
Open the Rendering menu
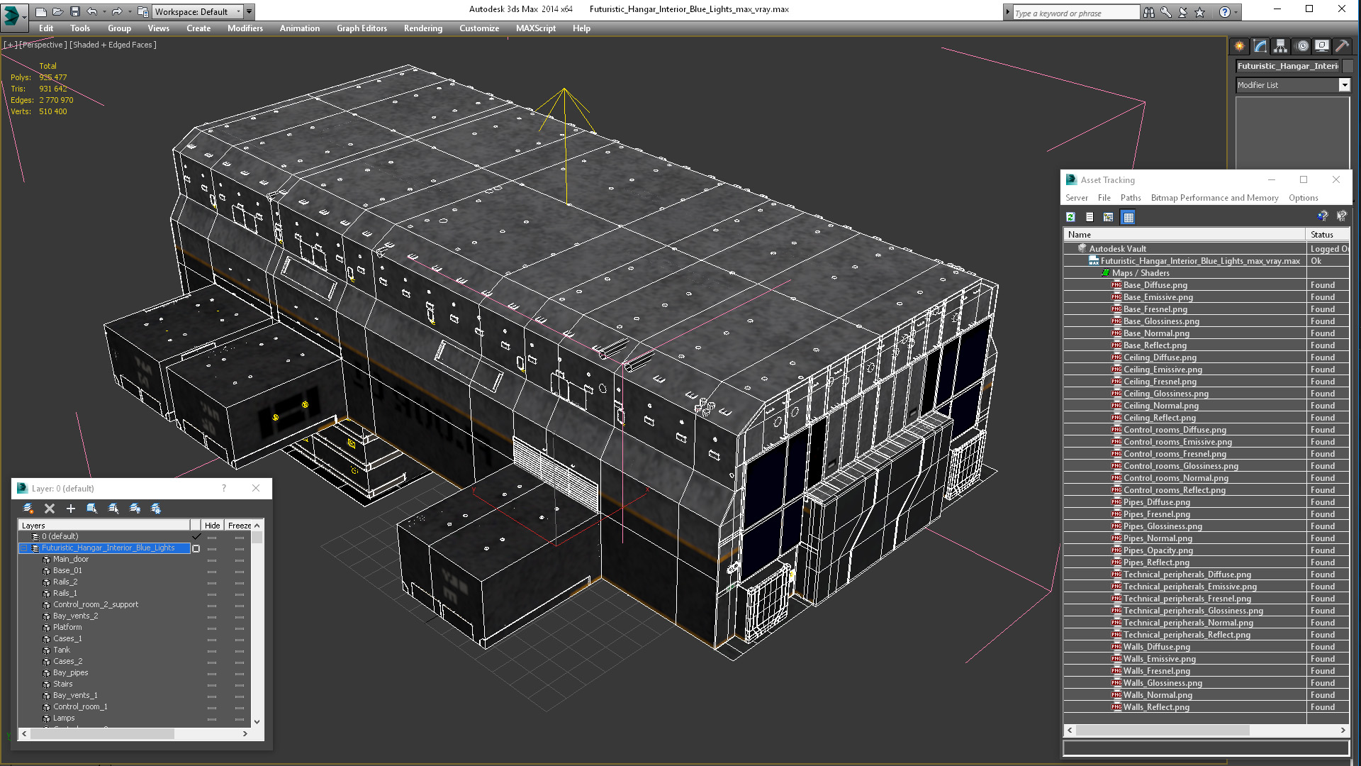(422, 28)
